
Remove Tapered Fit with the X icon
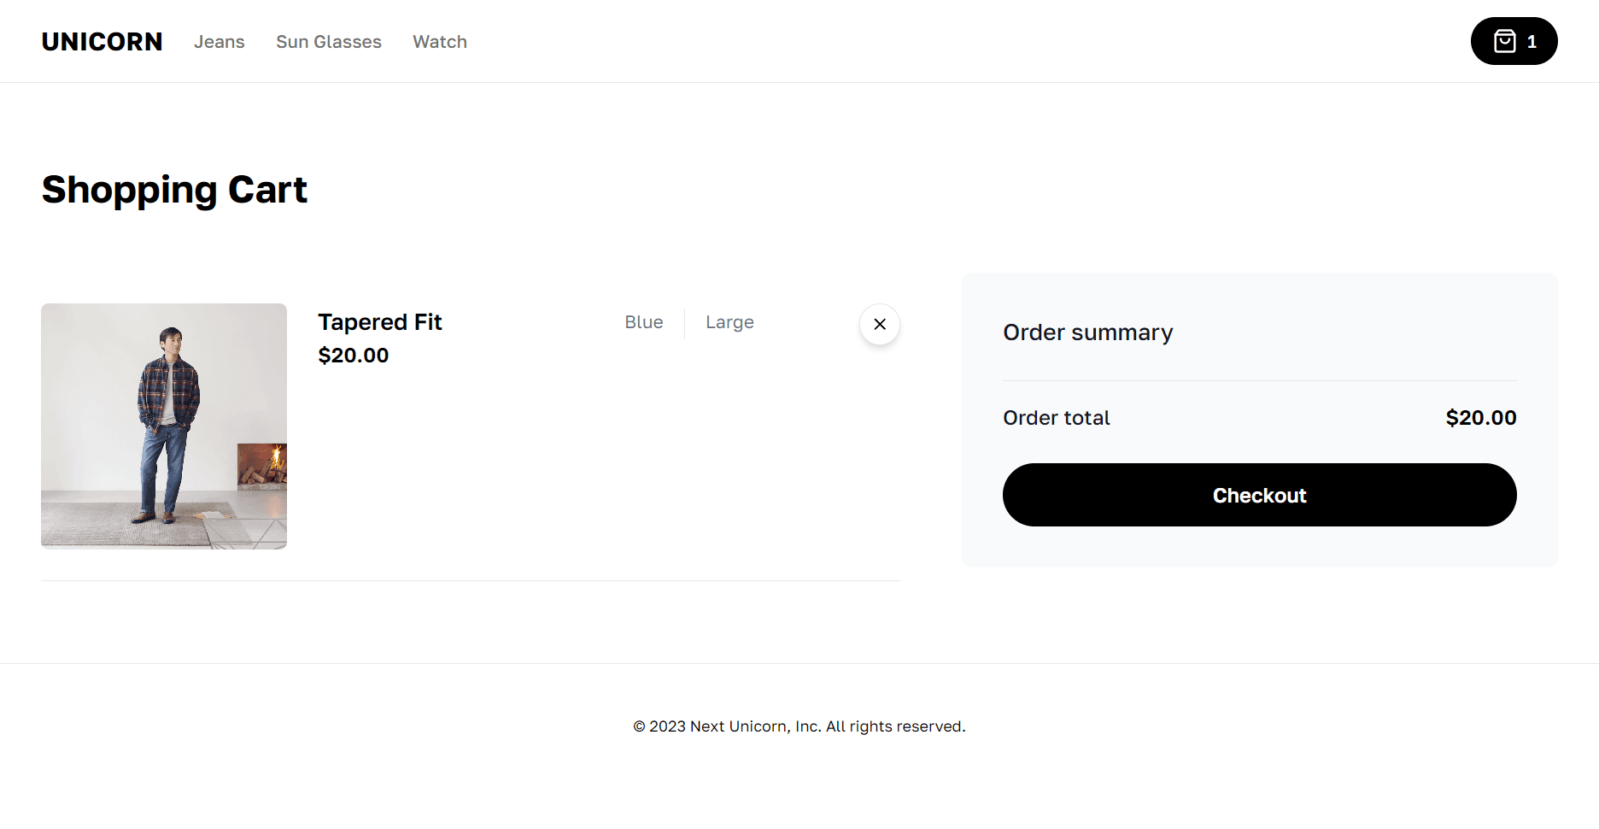pyautogui.click(x=880, y=325)
